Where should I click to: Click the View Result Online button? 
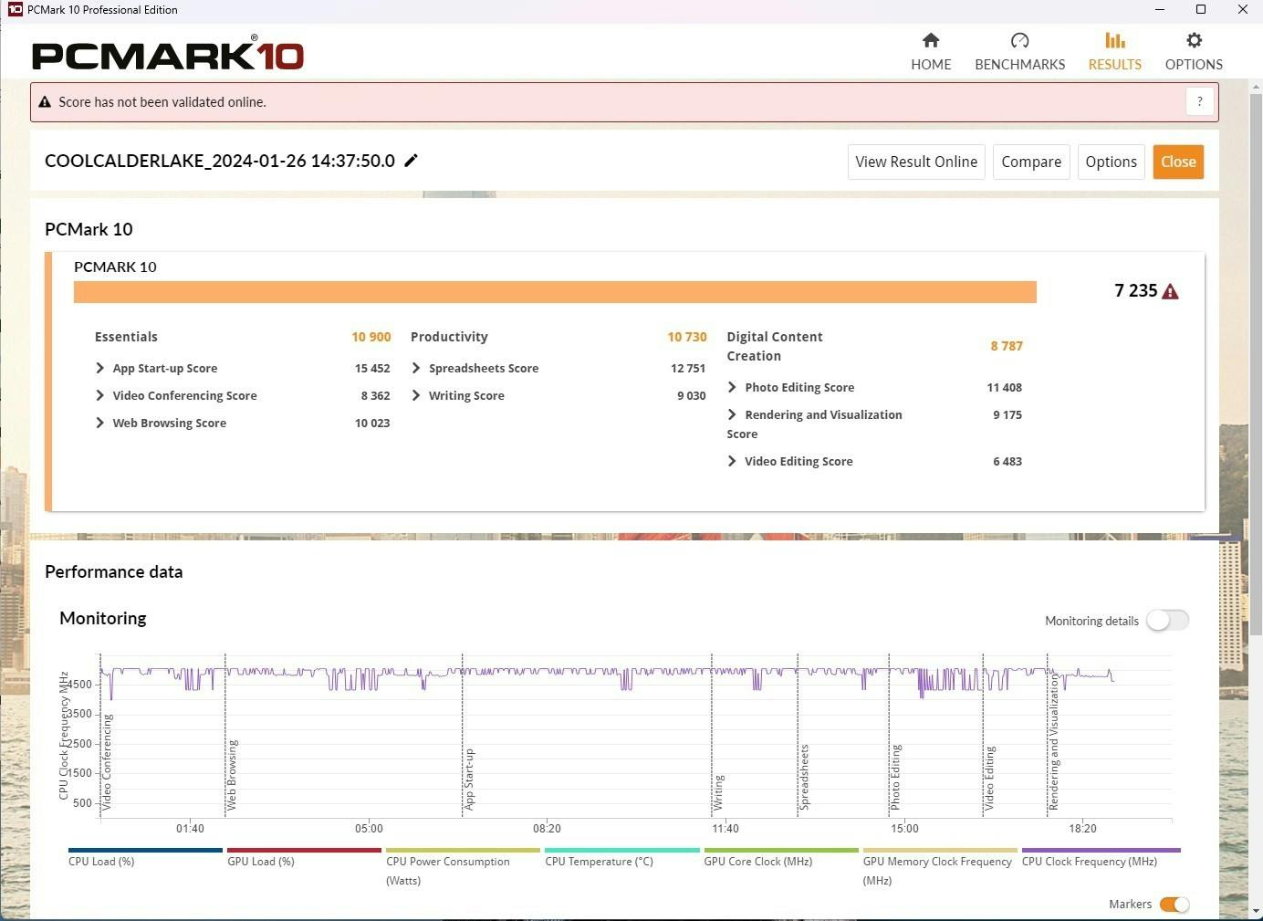916,162
